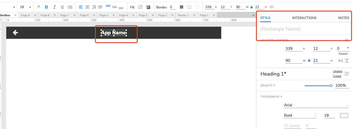The width and height of the screenshot is (353, 129).
Task: Click the border arrow style icon
Action: (x=198, y=7)
